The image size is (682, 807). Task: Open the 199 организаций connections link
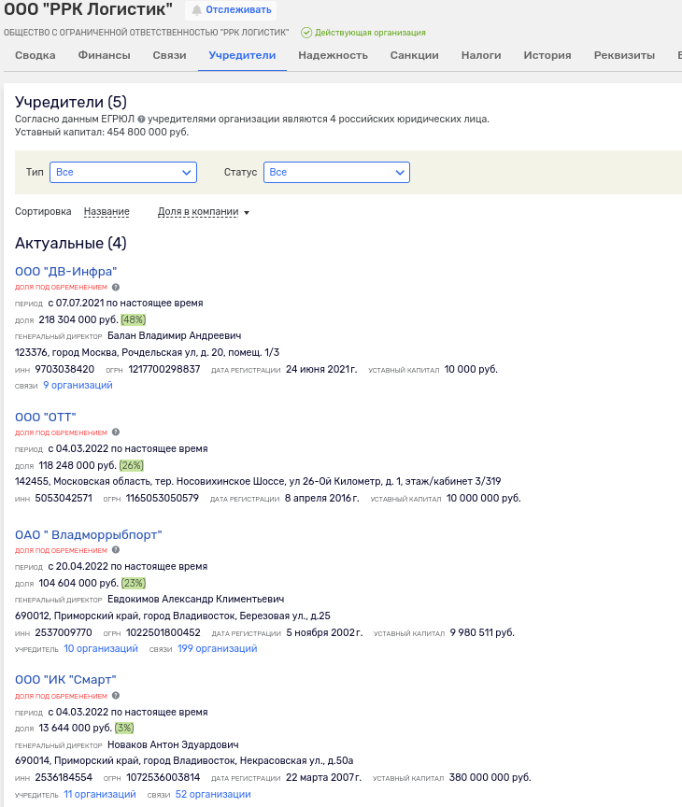point(217,648)
